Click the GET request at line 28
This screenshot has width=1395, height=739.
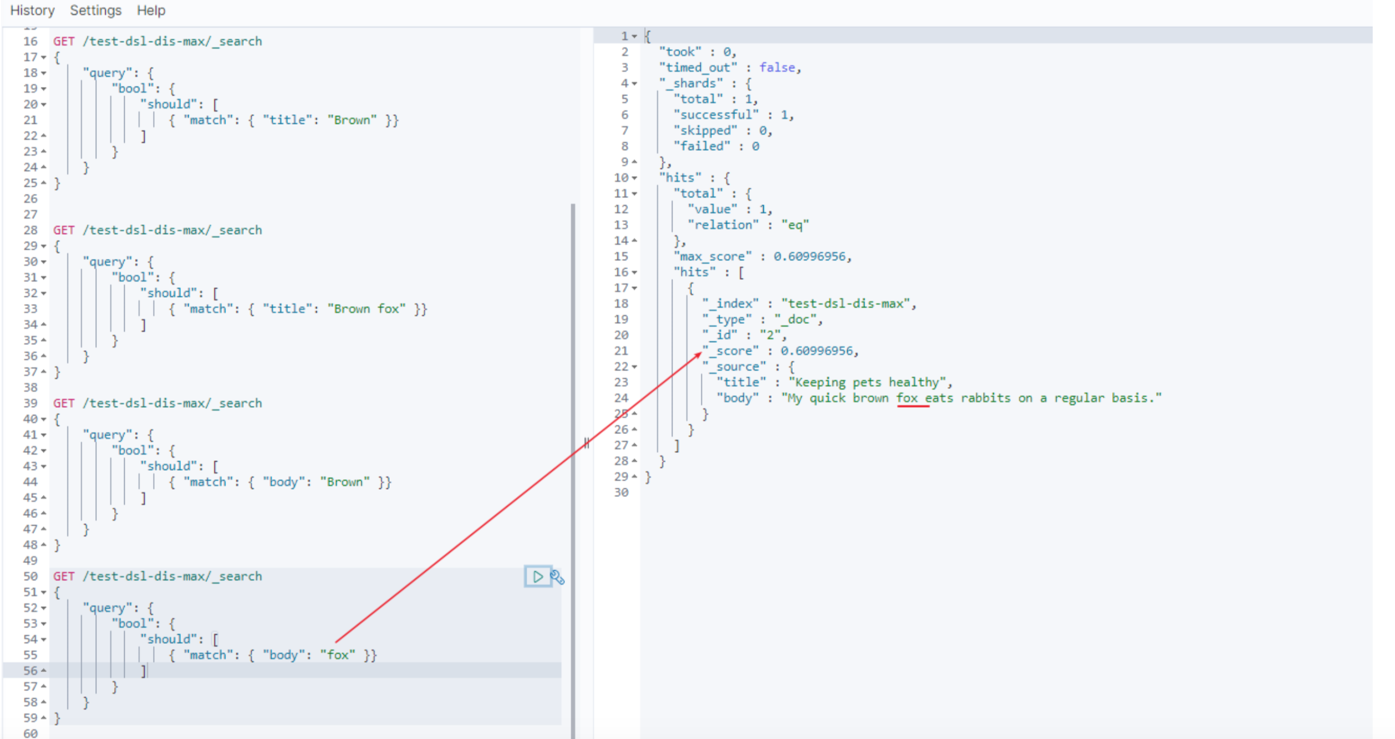[158, 230]
